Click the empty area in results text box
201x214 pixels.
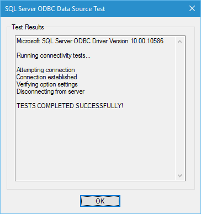tap(95, 144)
